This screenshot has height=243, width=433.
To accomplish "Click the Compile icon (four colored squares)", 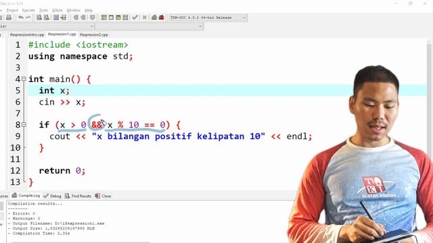I will (x=104, y=18).
